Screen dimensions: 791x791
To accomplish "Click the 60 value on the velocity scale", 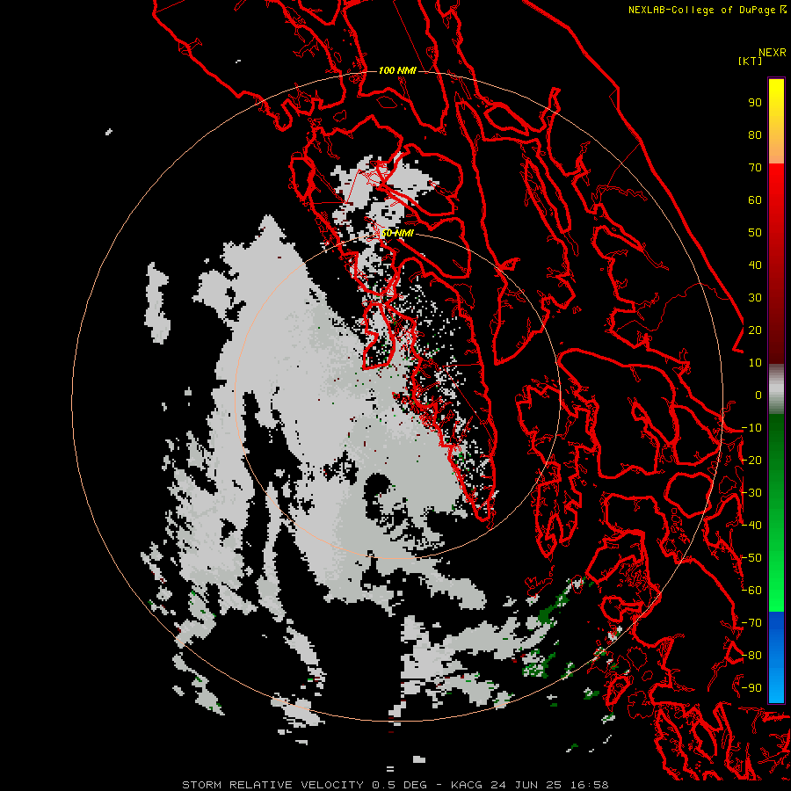I will tap(755, 200).
